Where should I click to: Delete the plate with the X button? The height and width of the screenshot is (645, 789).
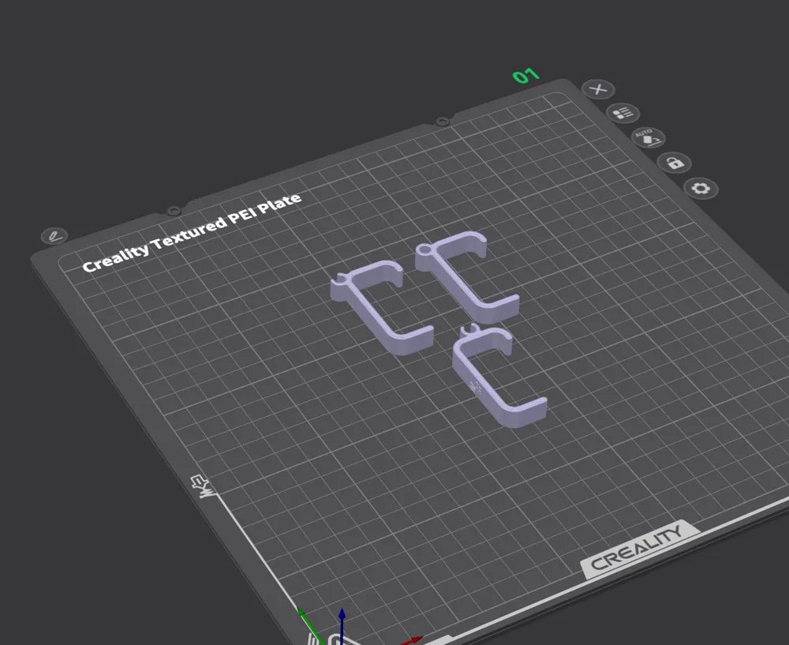(599, 88)
